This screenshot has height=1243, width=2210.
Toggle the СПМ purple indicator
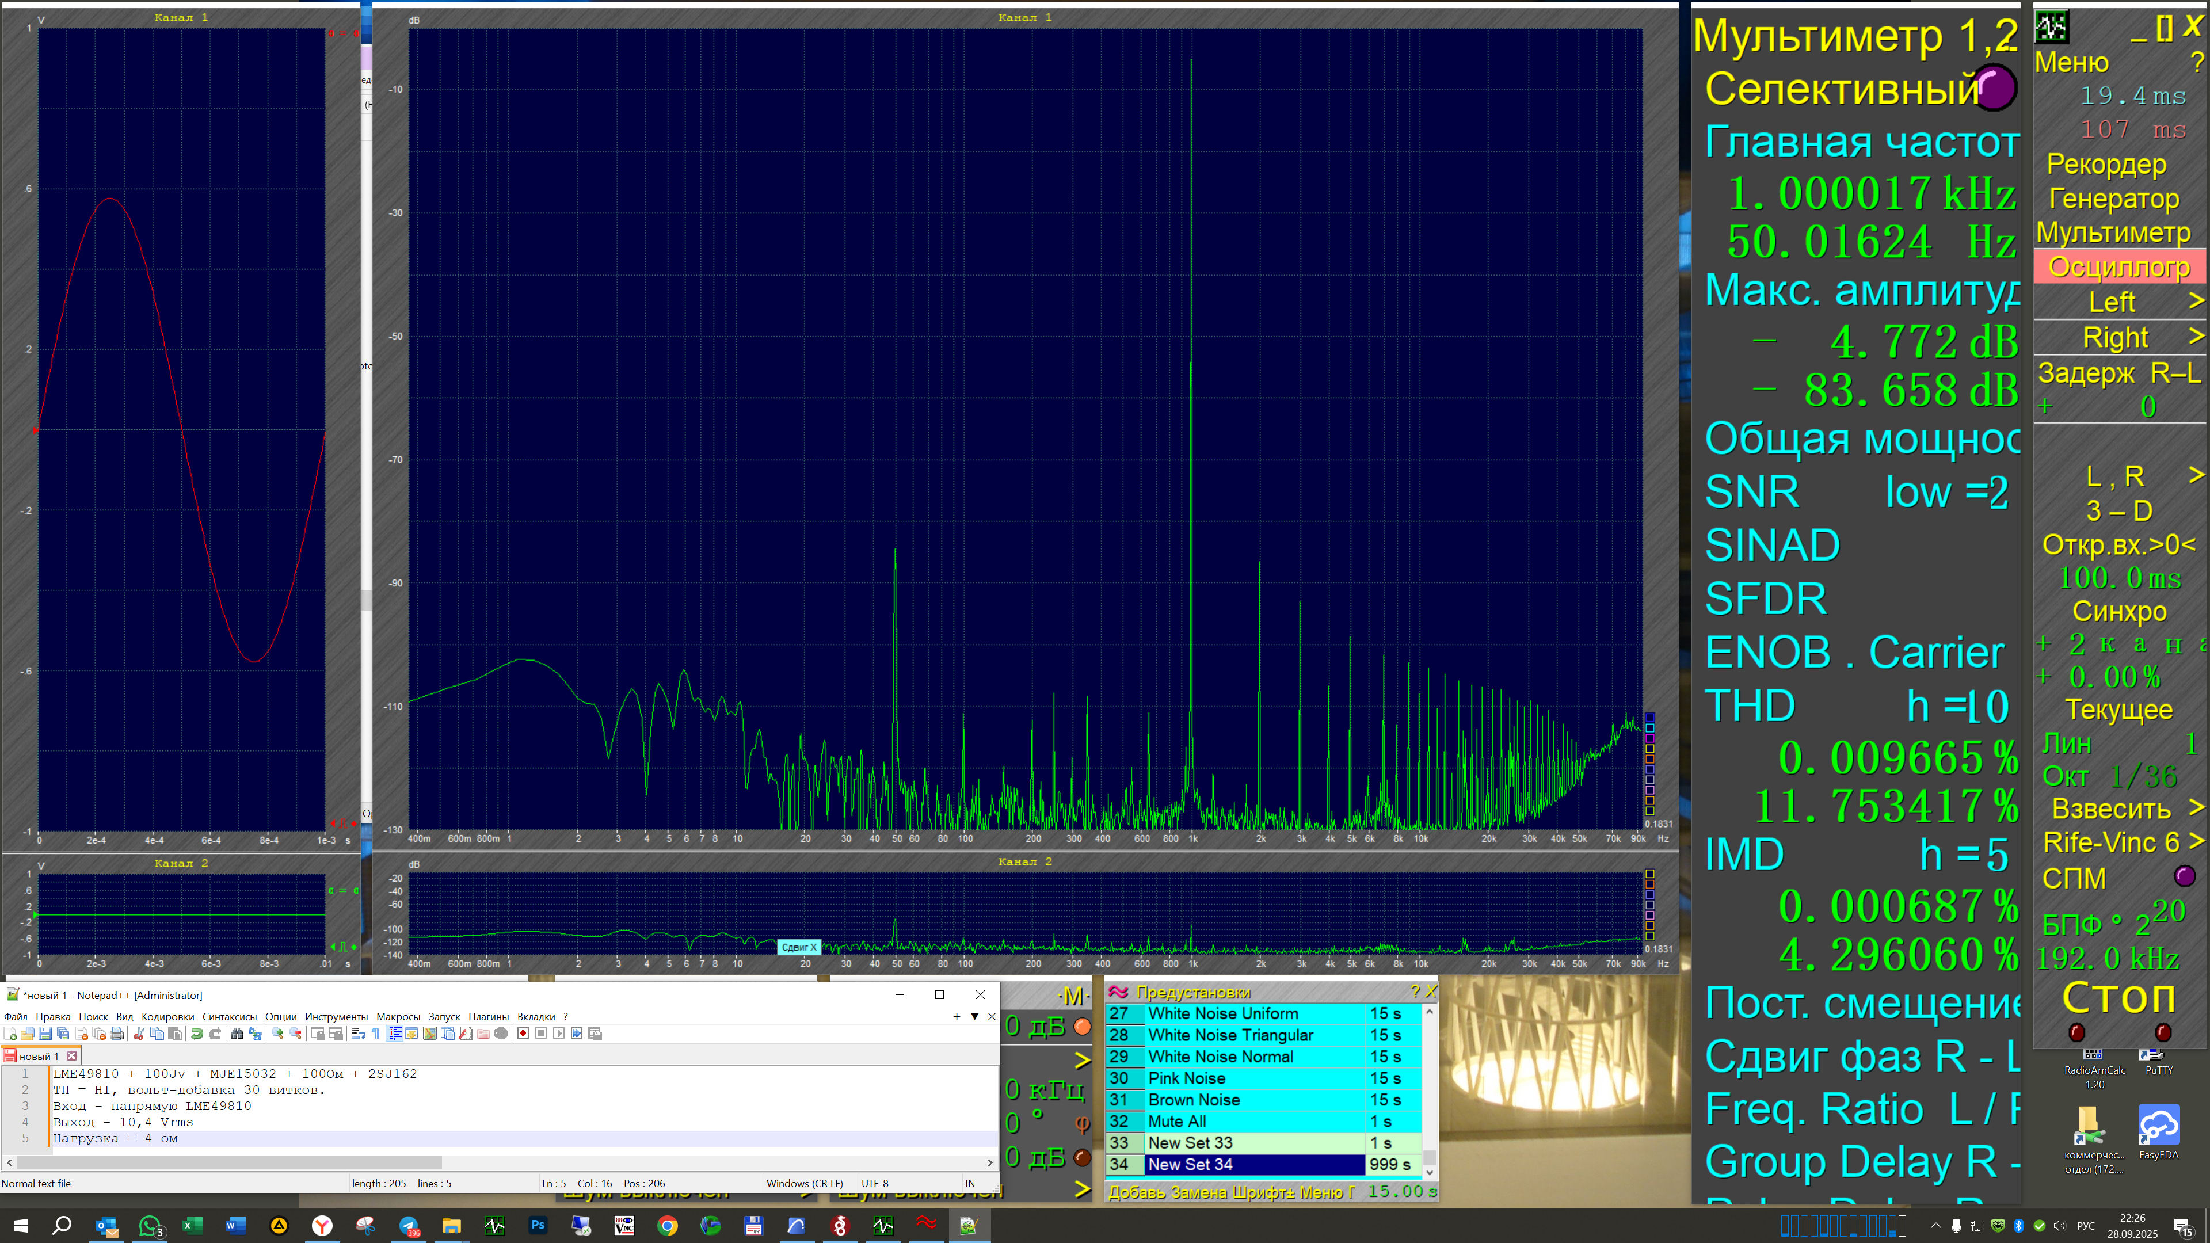pyautogui.click(x=2184, y=876)
